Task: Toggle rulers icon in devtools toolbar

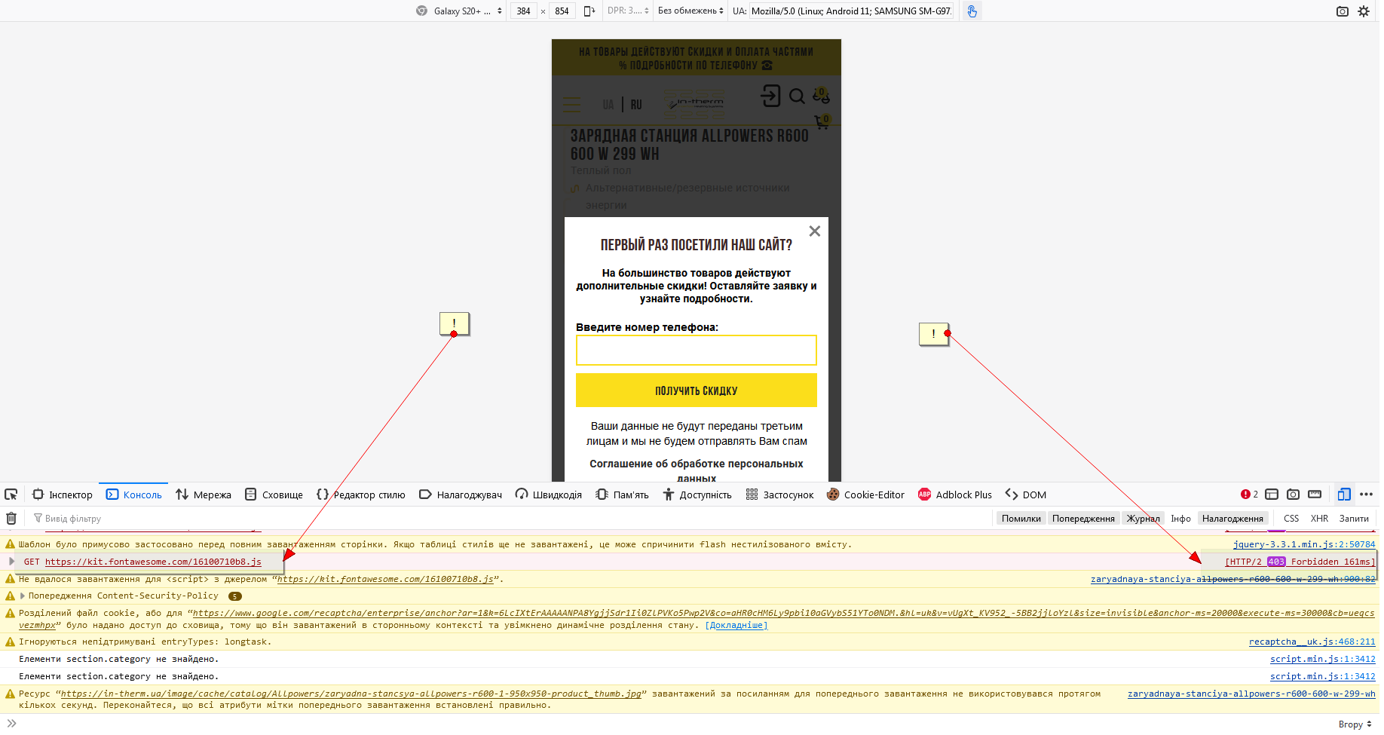Action: click(x=1315, y=495)
